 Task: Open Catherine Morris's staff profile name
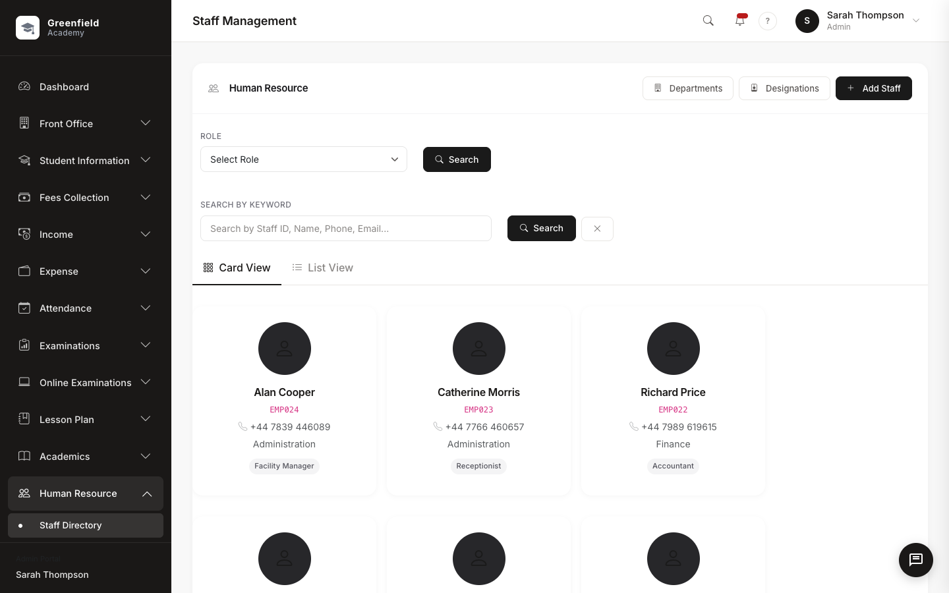click(479, 392)
